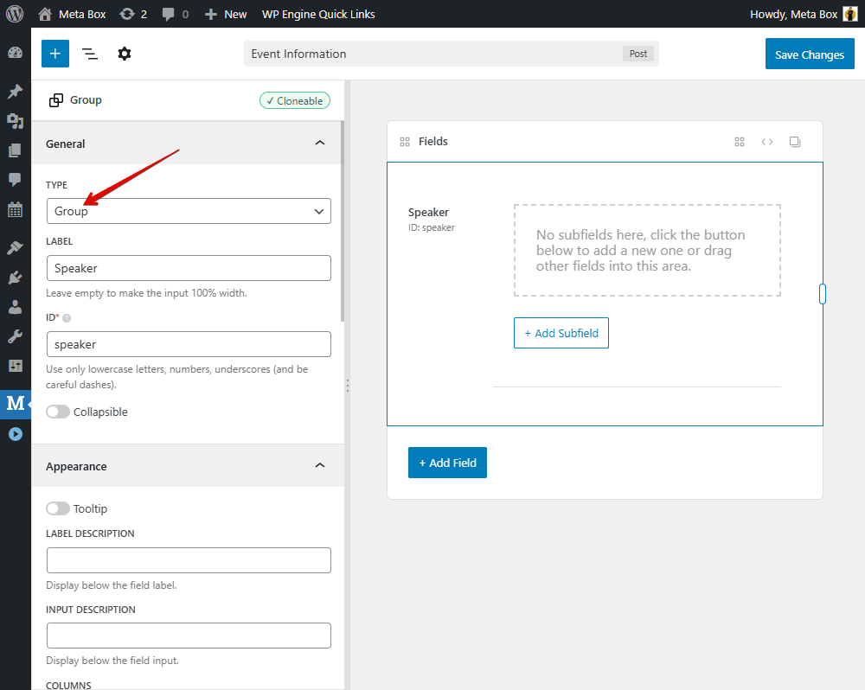Click the blue plus add-field icon
This screenshot has height=690, width=865.
pos(54,54)
